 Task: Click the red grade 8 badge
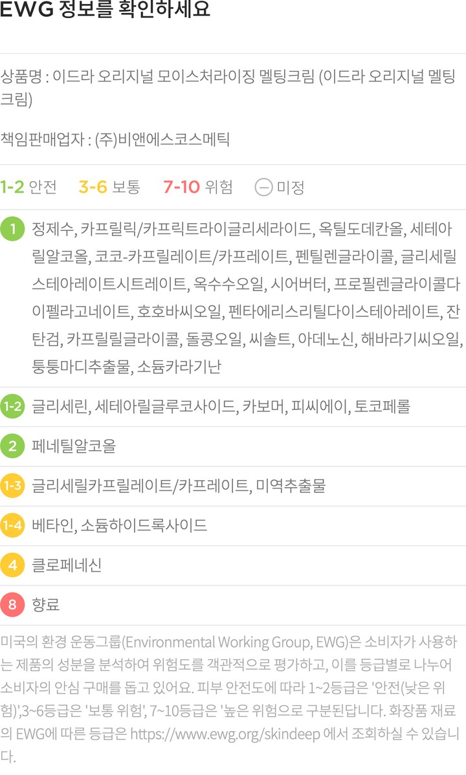pos(12,605)
